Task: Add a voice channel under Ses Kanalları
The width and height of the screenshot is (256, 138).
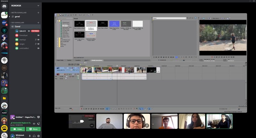Action: [x=38, y=23]
